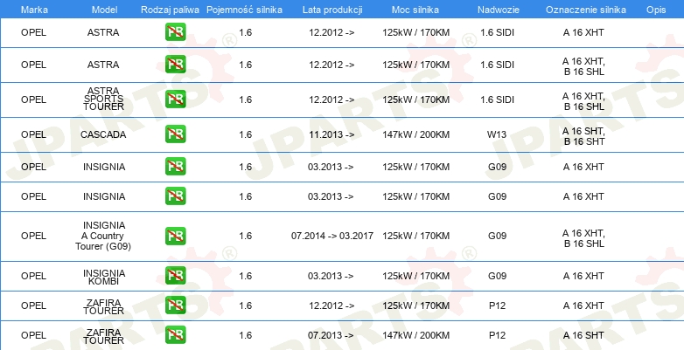Click fuel icon in ASTRA row with B 16 SHL
The height and width of the screenshot is (350, 684).
coord(175,65)
